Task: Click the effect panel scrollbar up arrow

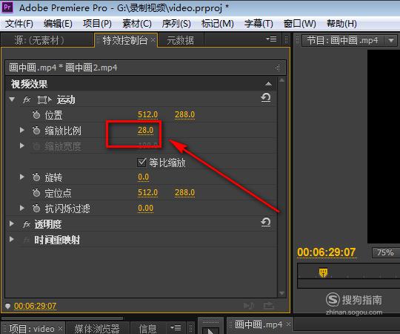Action: (x=281, y=80)
